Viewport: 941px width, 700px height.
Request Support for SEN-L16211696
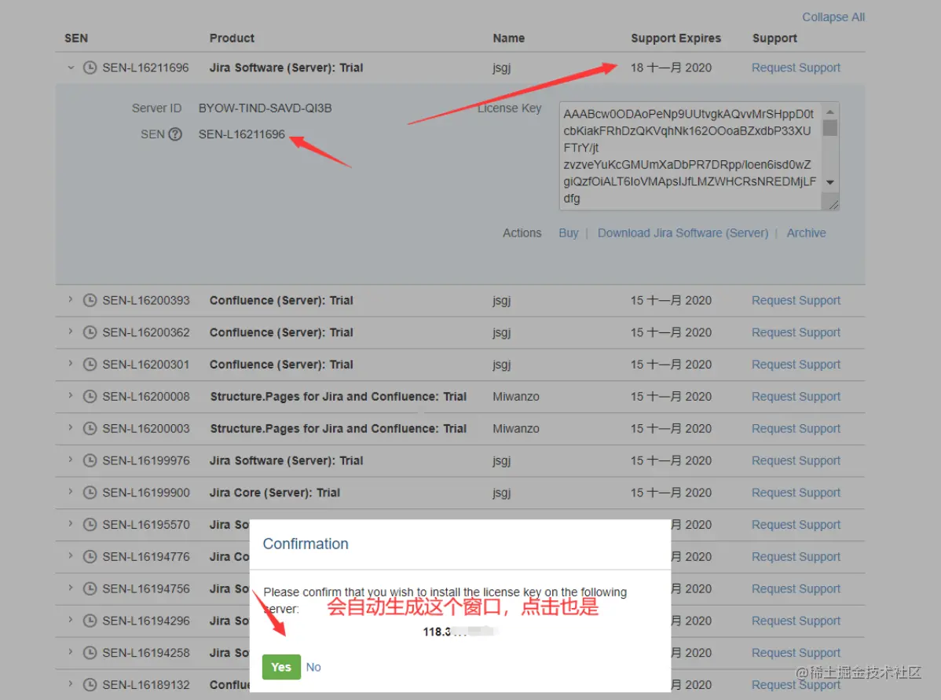(796, 68)
